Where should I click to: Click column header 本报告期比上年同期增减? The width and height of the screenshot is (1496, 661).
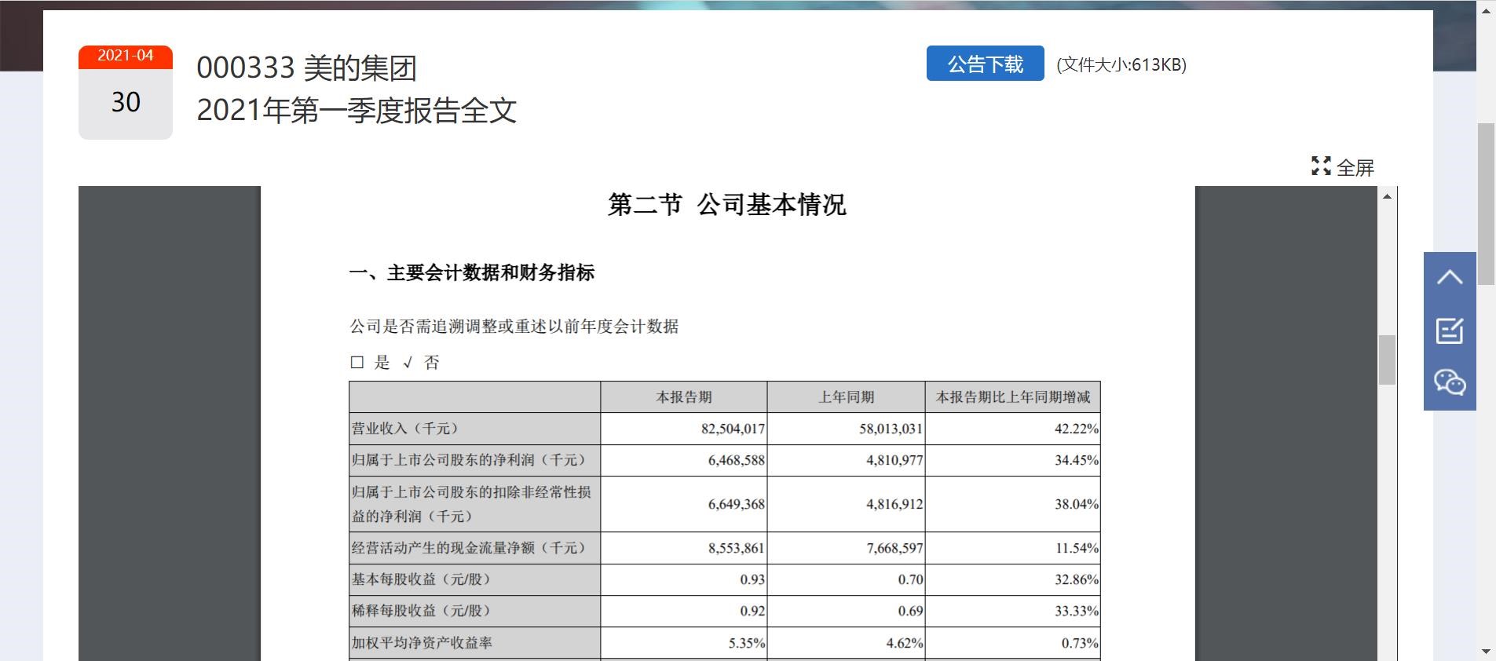1013,397
